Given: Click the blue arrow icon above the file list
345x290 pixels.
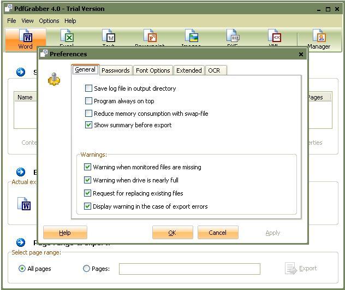Looking at the screenshot, I should [21, 72].
